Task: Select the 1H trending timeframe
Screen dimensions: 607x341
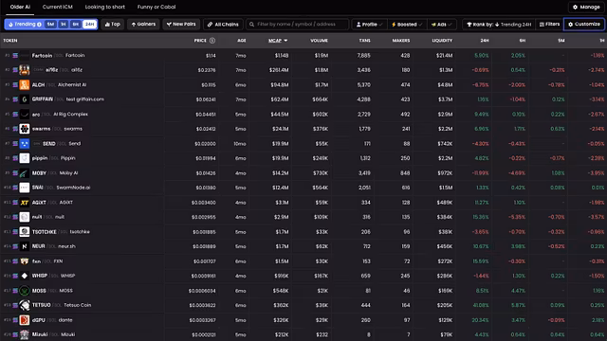Action: click(x=64, y=25)
